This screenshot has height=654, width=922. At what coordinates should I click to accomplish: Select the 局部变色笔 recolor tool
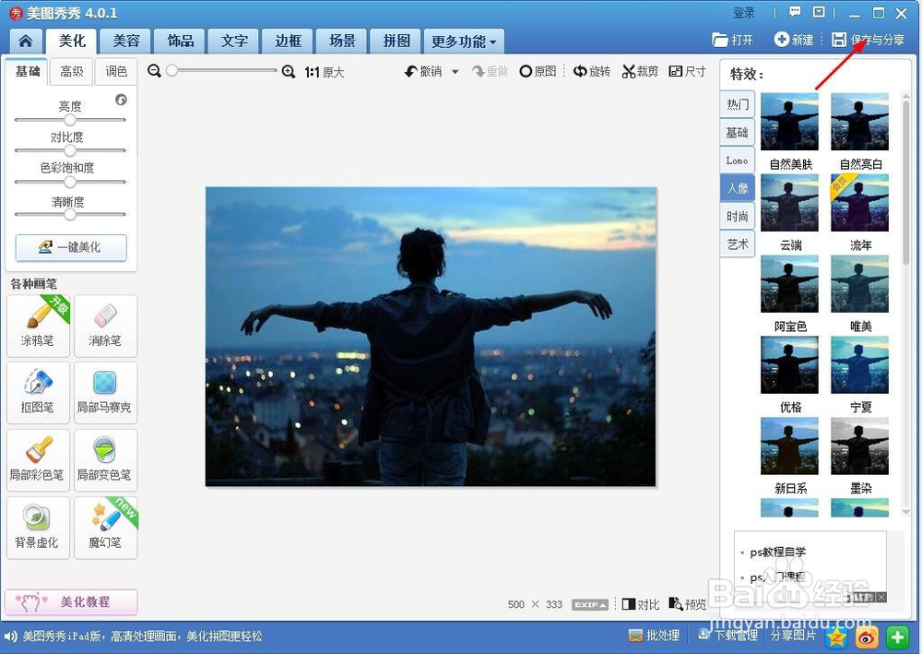click(x=106, y=460)
